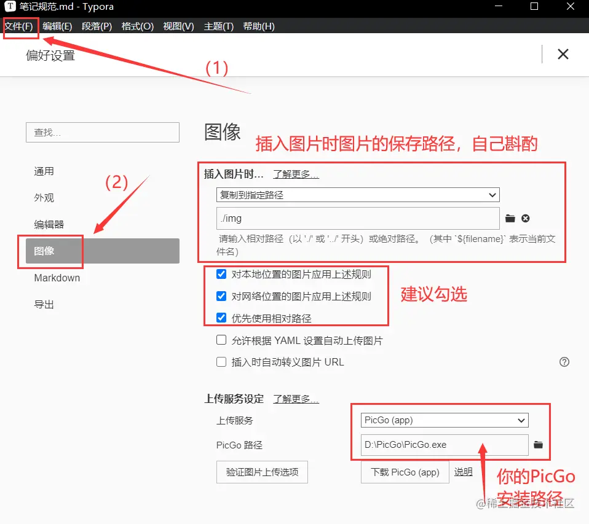Viewport: 589px width, 524px height.
Task: Maximize the Typora window
Action: [534, 6]
